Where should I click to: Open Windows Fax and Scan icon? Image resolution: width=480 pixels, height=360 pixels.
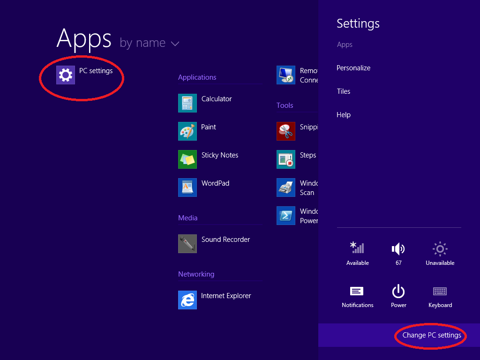tap(286, 187)
